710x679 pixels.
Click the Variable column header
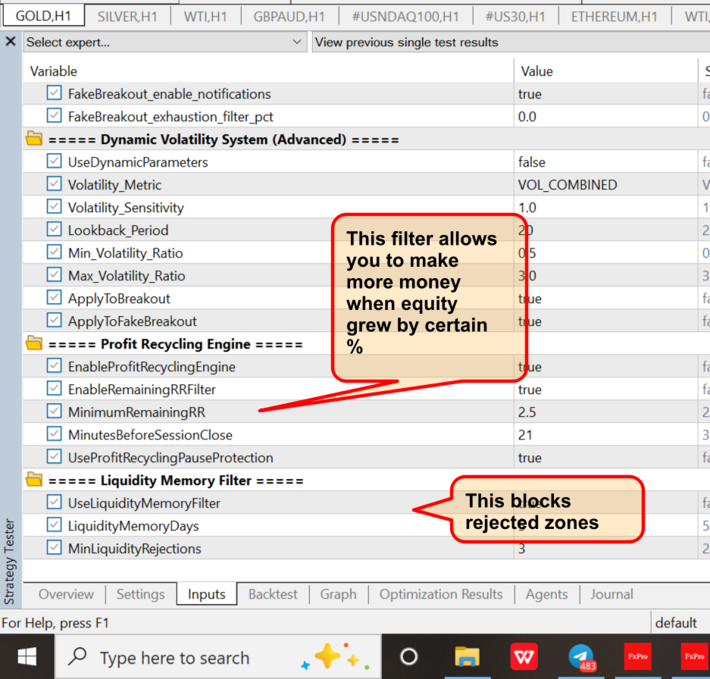268,71
